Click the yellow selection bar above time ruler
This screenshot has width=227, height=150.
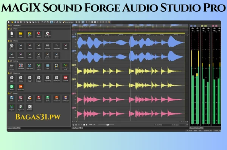[x=131, y=33]
